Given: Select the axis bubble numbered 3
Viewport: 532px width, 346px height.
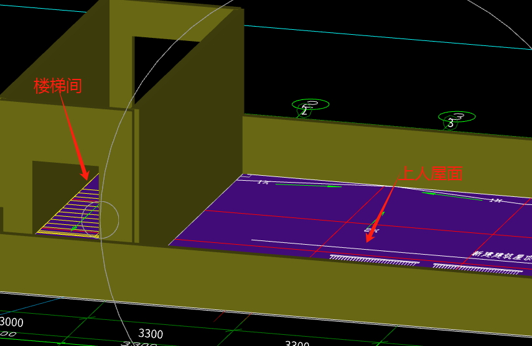Looking at the screenshot, I should (457, 117).
